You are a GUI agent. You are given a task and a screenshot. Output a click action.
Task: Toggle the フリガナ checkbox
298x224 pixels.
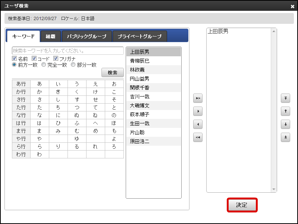coord(56,58)
